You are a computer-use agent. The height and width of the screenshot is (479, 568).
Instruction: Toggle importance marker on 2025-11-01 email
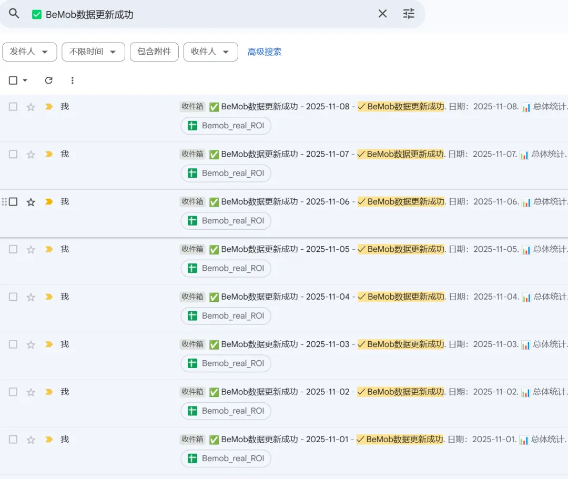(x=49, y=440)
